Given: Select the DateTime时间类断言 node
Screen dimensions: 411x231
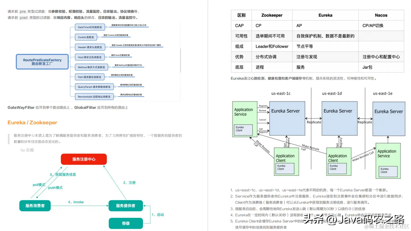Looking at the screenshot, I should pyautogui.click(x=90, y=27).
